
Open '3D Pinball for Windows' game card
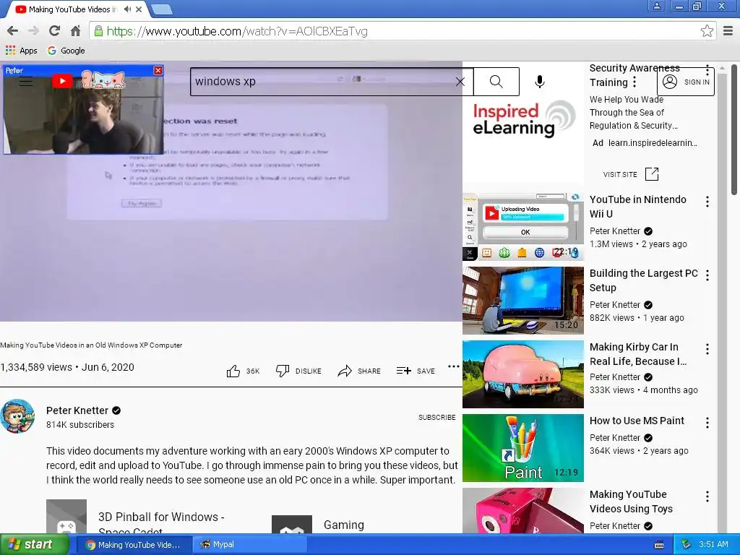tap(137, 517)
